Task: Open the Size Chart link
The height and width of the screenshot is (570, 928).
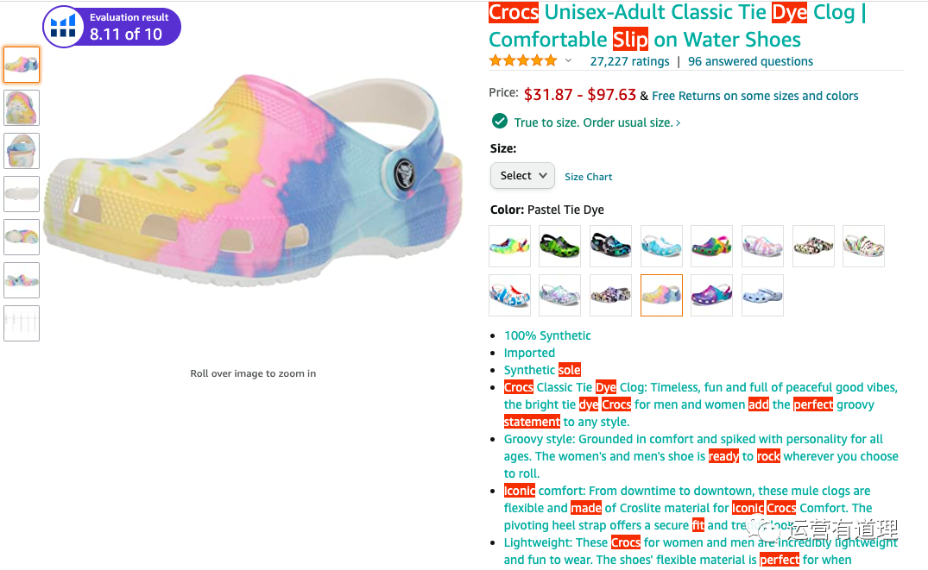Action: [588, 177]
